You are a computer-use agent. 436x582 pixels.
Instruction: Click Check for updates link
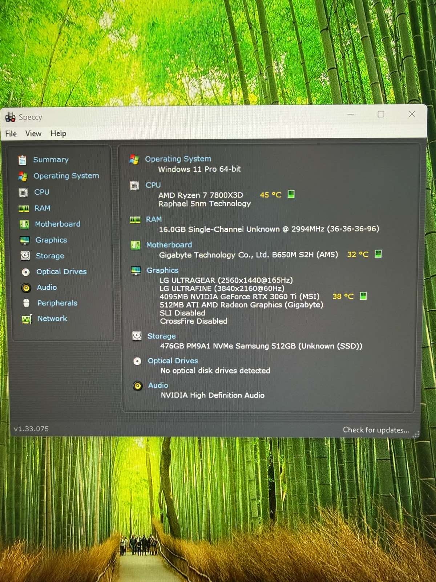376,430
